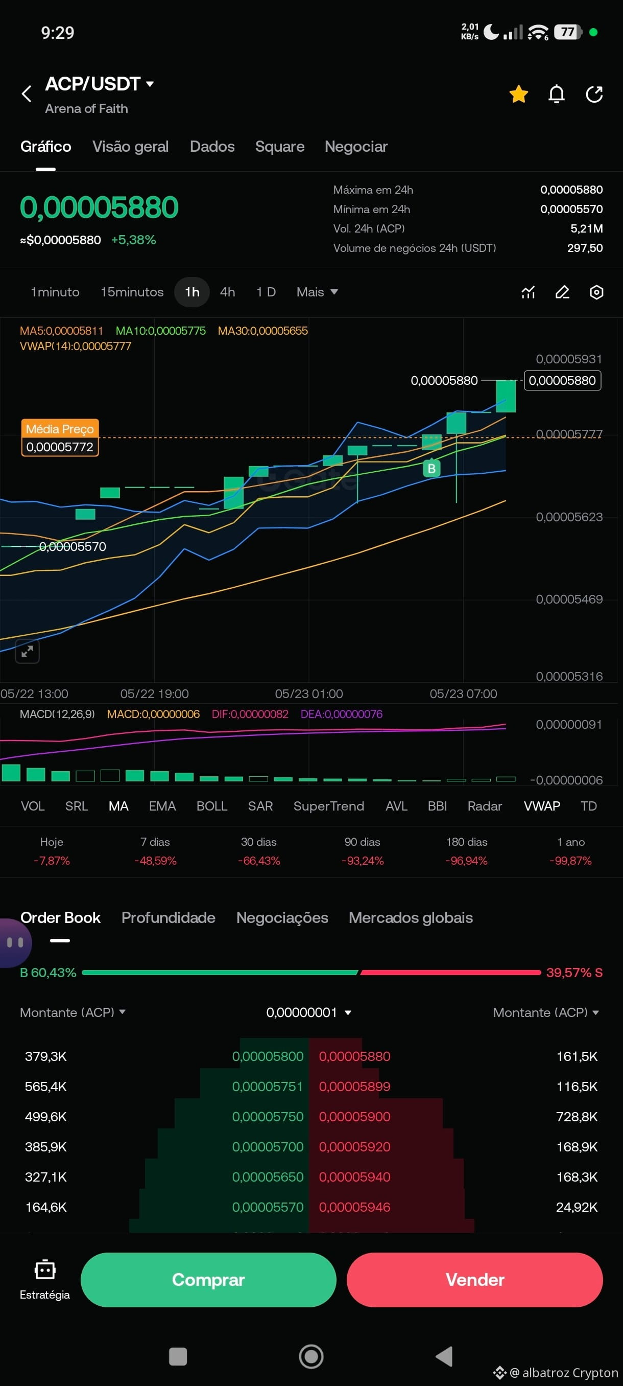This screenshot has width=623, height=1386.
Task: Toggle BOLL indicator
Action: tap(212, 806)
